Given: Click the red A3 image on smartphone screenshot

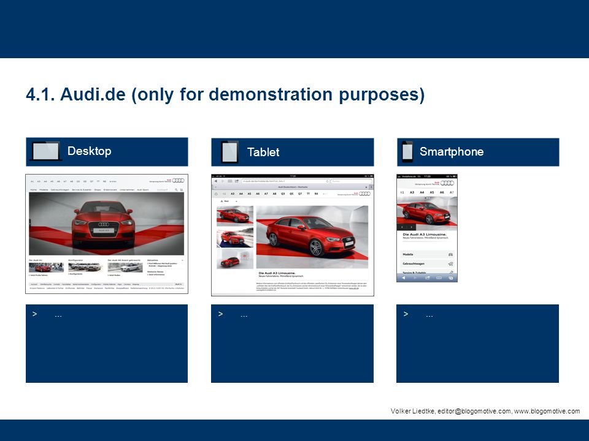Looking at the screenshot, I should coord(427,212).
